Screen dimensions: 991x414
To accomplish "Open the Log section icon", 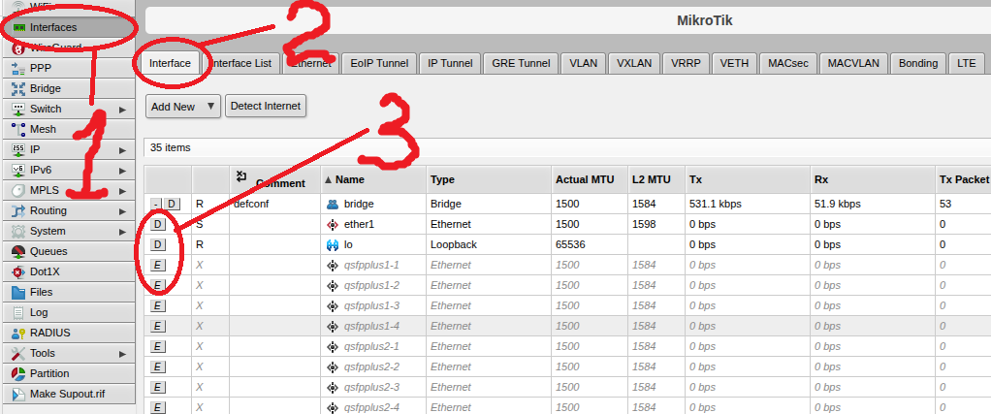I will tap(17, 312).
